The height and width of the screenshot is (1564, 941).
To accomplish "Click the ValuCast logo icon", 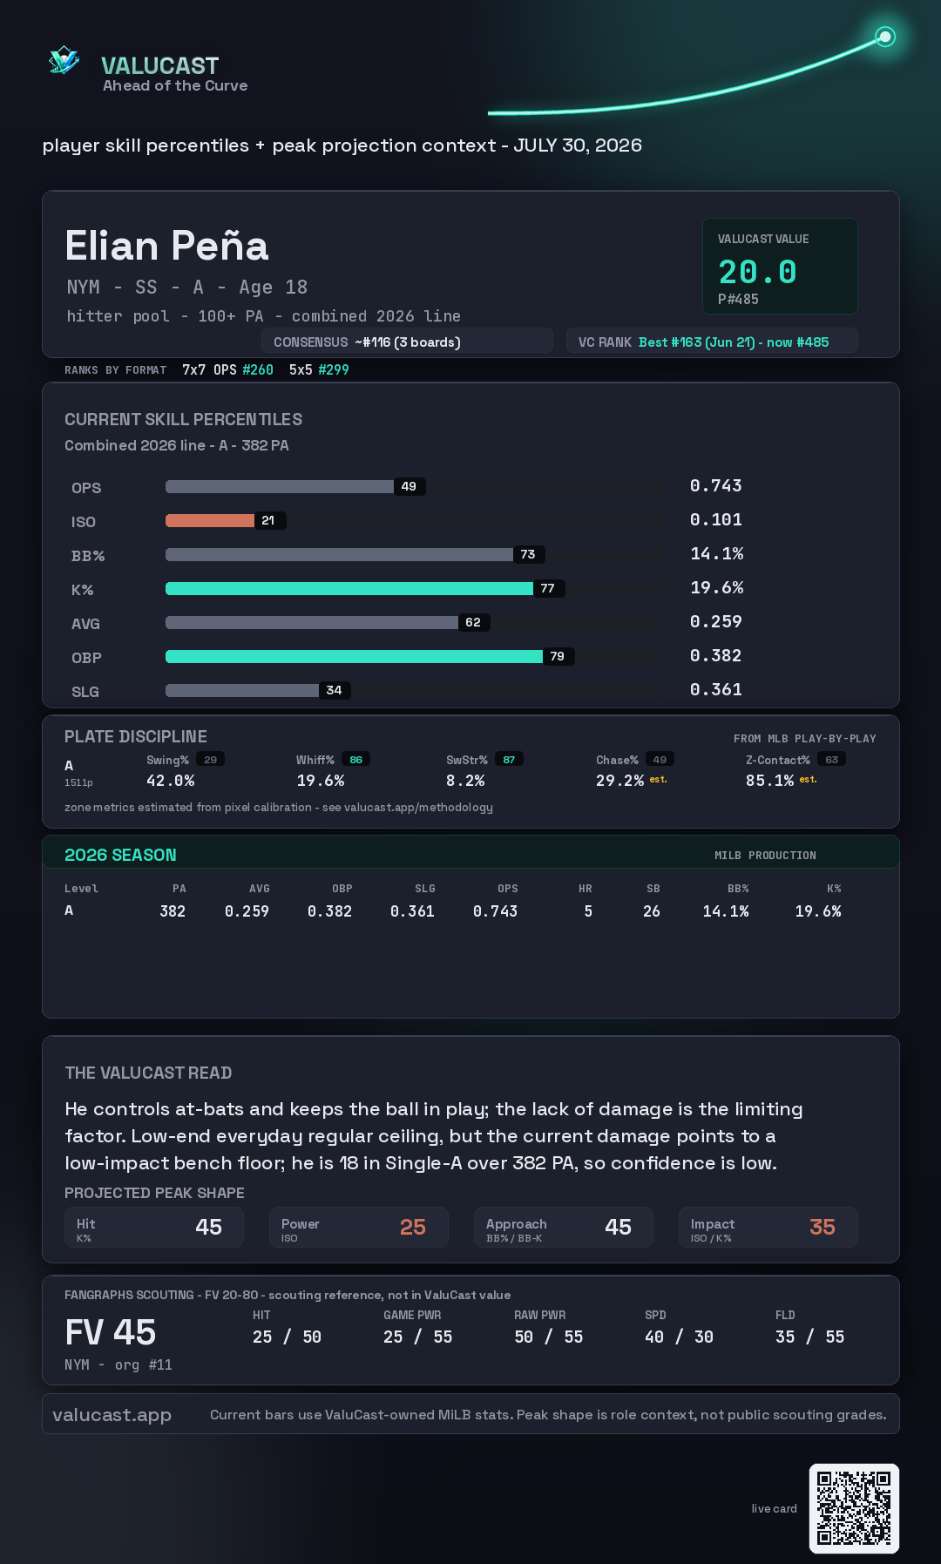I will tap(64, 60).
